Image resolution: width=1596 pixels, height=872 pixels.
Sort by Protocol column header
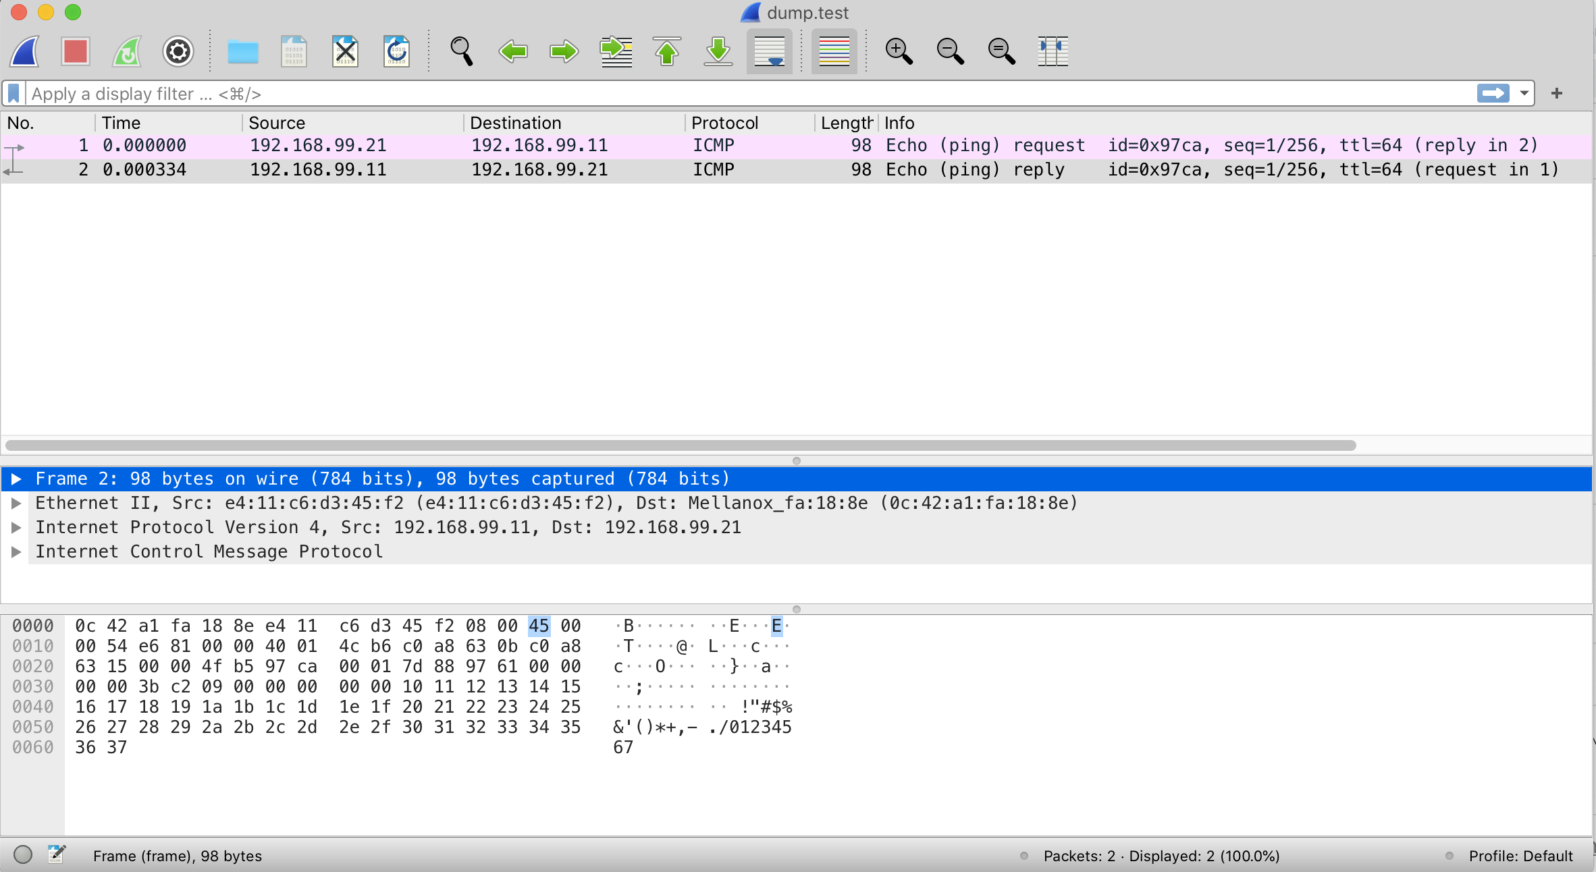click(x=724, y=123)
